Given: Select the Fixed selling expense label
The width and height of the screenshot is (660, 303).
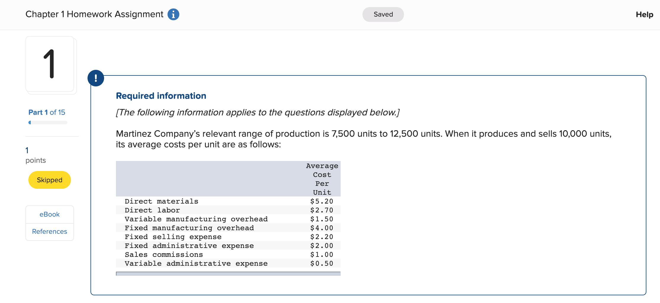Looking at the screenshot, I should tap(173, 237).
